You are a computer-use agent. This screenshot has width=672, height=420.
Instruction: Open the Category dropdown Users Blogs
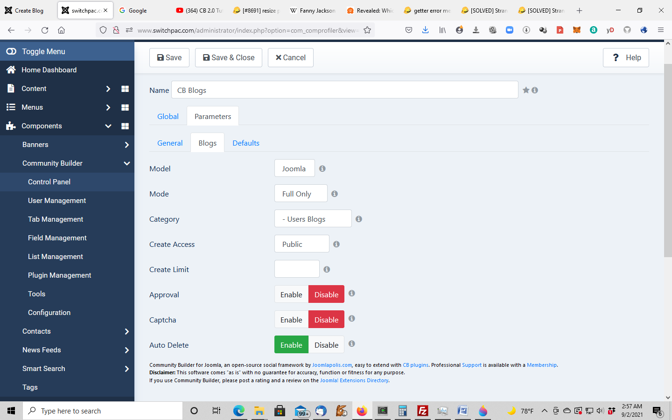[313, 218]
